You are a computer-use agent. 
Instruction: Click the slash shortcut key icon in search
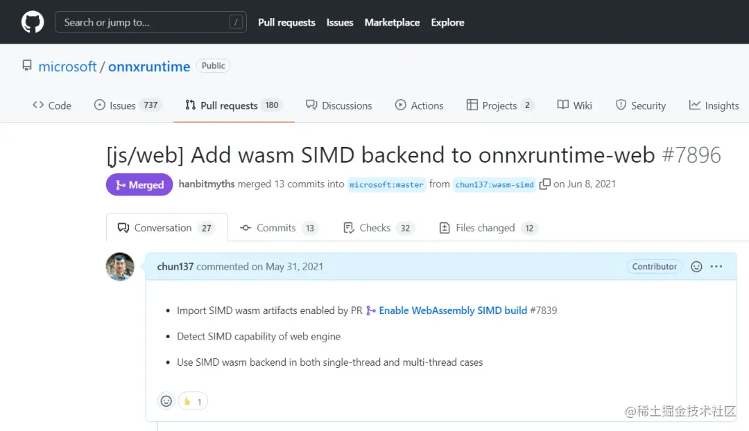pos(236,22)
